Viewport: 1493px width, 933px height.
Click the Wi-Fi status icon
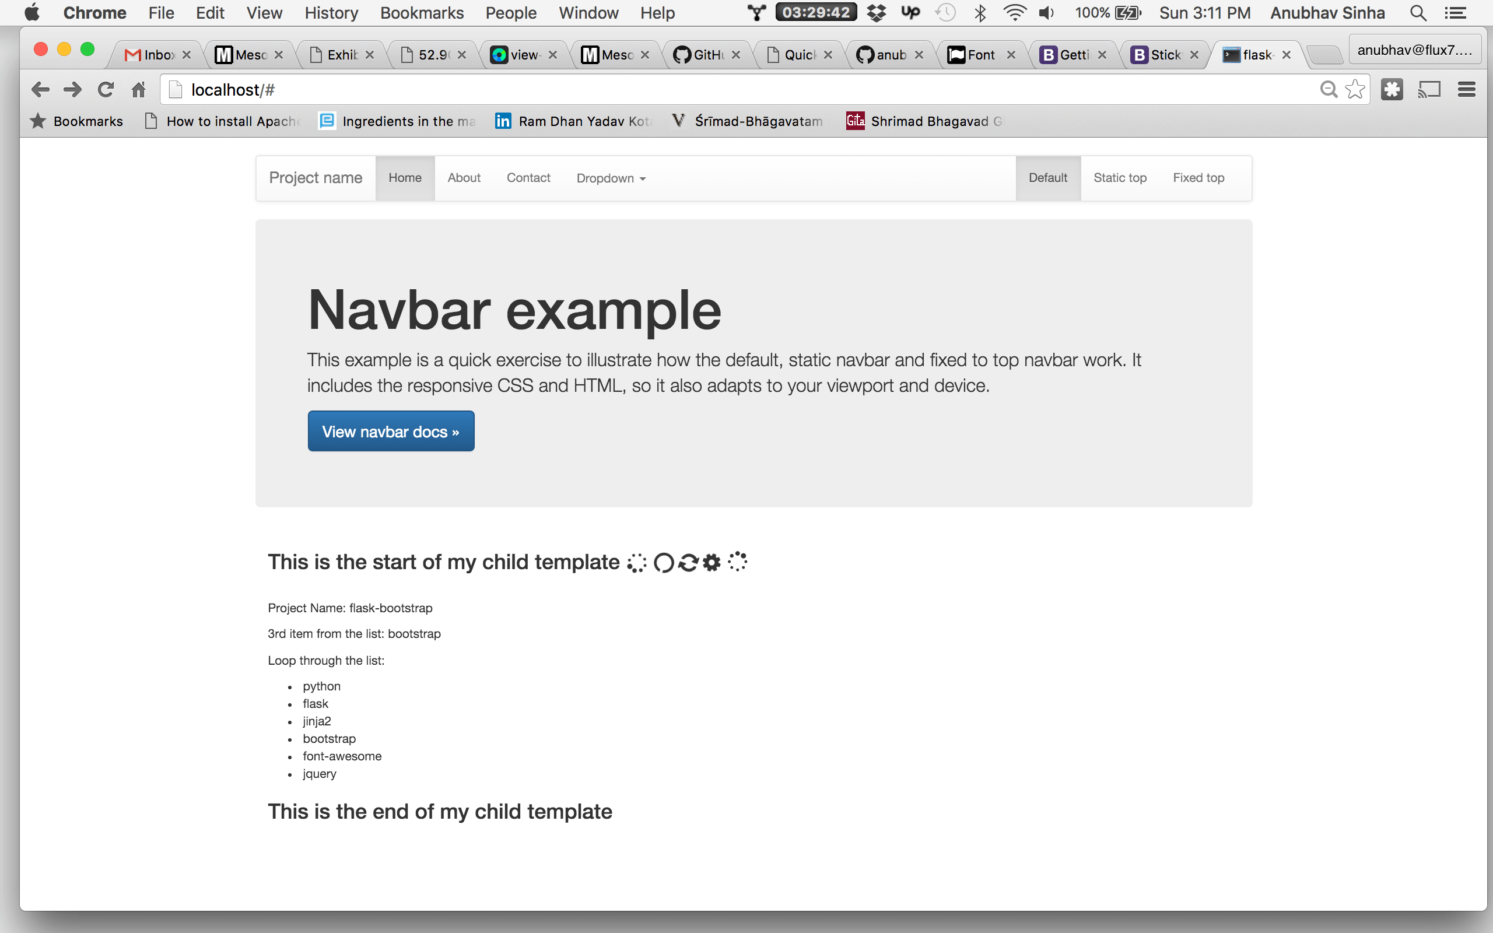[1014, 12]
